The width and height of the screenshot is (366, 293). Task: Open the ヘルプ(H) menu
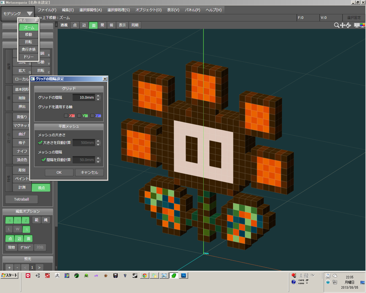214,10
